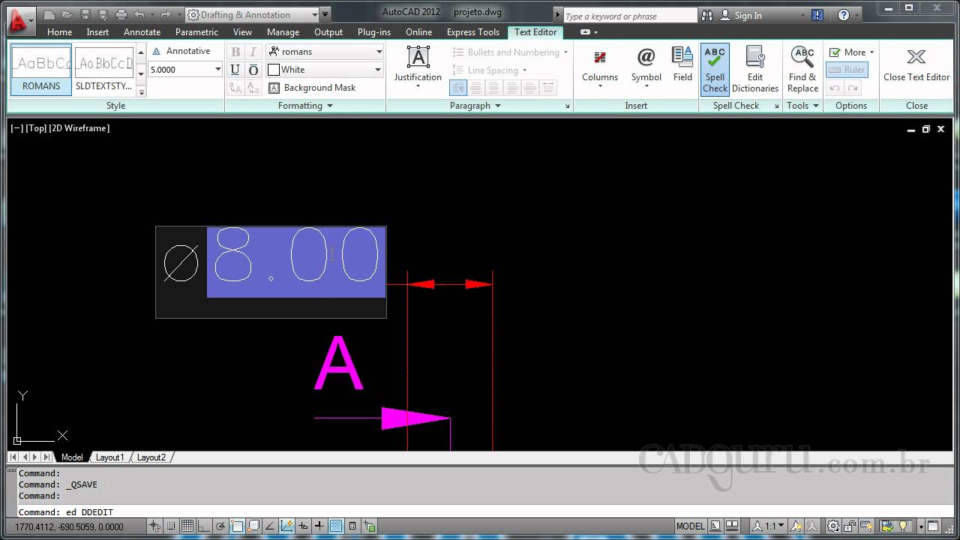
Task: Click the search binoculars icon
Action: click(707, 15)
